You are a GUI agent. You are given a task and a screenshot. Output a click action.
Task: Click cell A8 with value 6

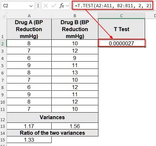tap(29, 87)
